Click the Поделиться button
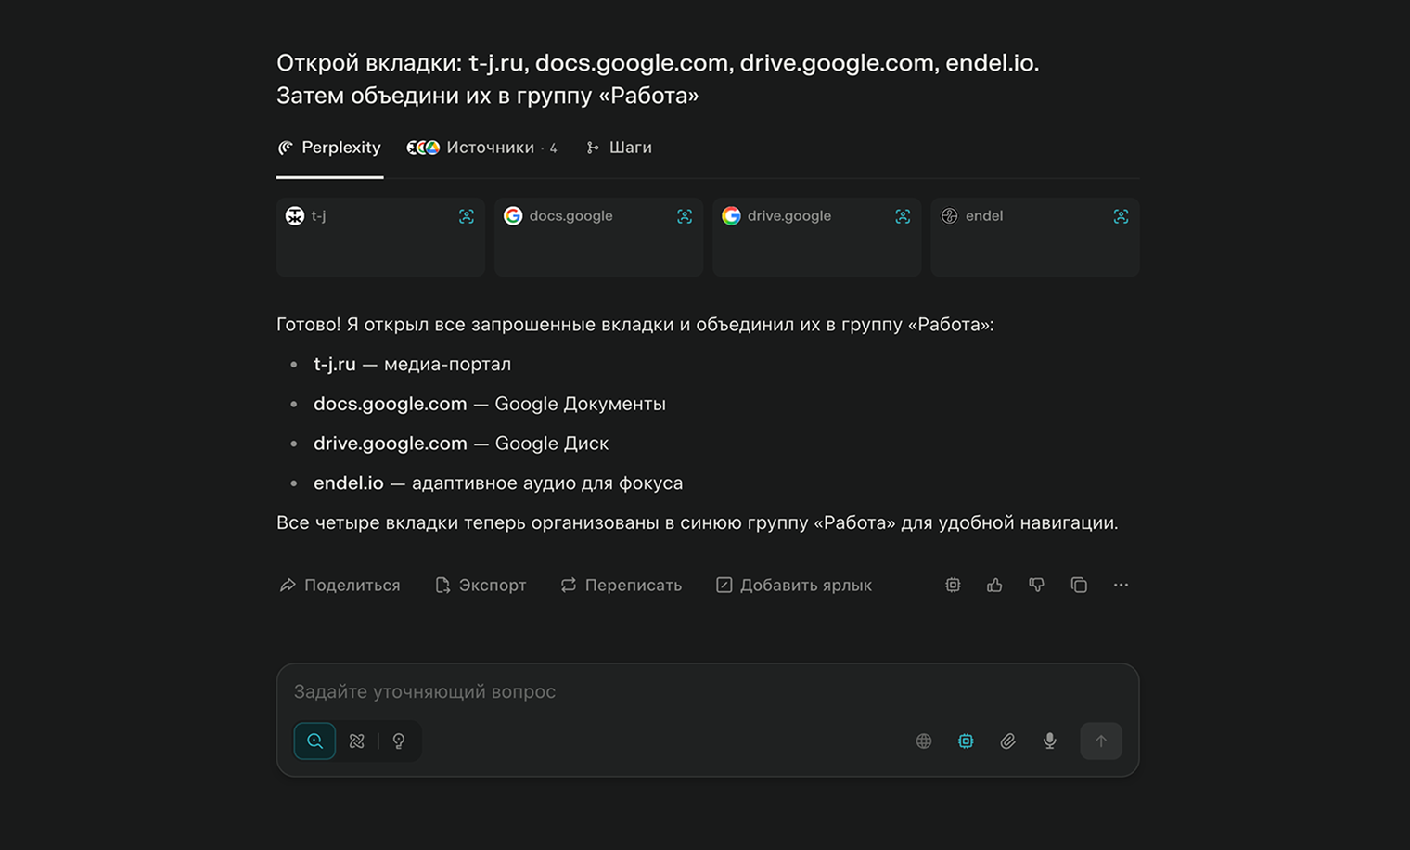1410x850 pixels. (x=340, y=585)
